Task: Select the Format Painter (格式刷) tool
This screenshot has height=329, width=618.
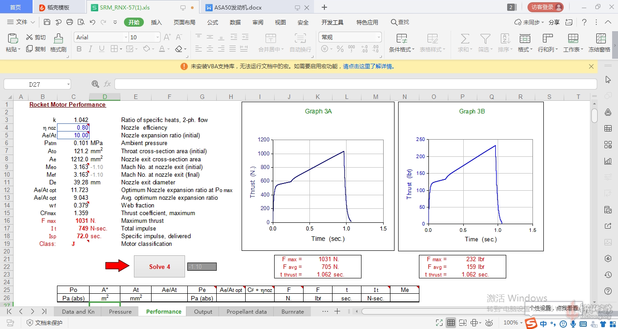Action: 58,43
